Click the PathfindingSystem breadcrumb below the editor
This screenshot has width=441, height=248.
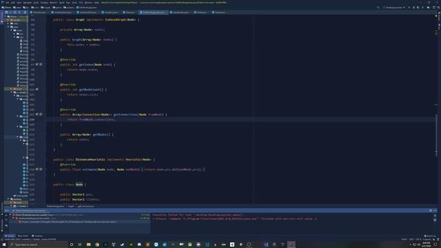(55, 206)
